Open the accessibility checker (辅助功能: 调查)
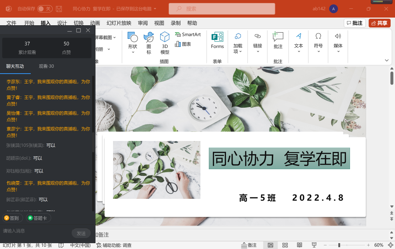This screenshot has height=249, width=395. (114, 245)
